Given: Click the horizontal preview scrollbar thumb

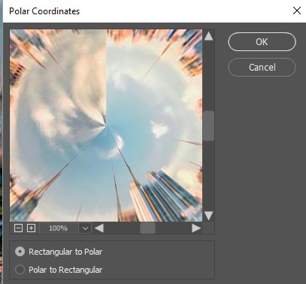Looking at the screenshot, I should click(147, 228).
